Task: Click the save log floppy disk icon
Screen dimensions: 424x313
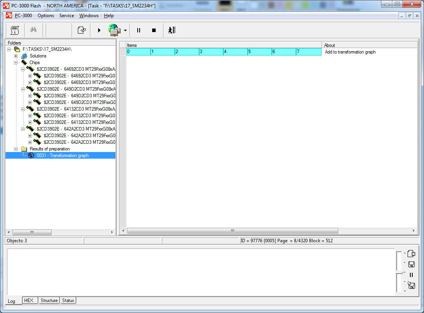Action: (x=411, y=264)
